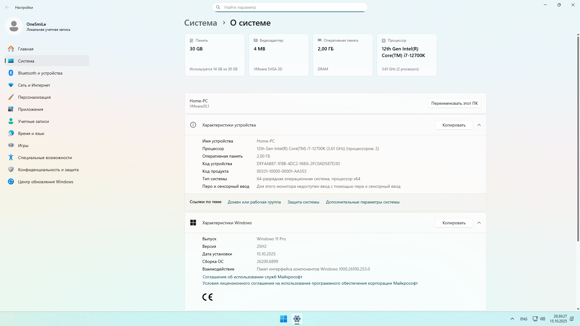Open the Apps settings page

(31, 109)
